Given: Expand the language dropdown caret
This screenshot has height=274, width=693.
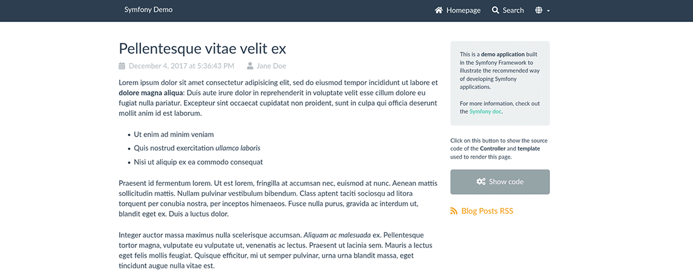Looking at the screenshot, I should (549, 11).
